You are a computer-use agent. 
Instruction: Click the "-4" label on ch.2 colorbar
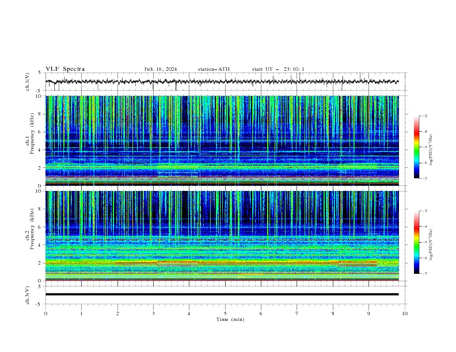pyautogui.click(x=425, y=227)
